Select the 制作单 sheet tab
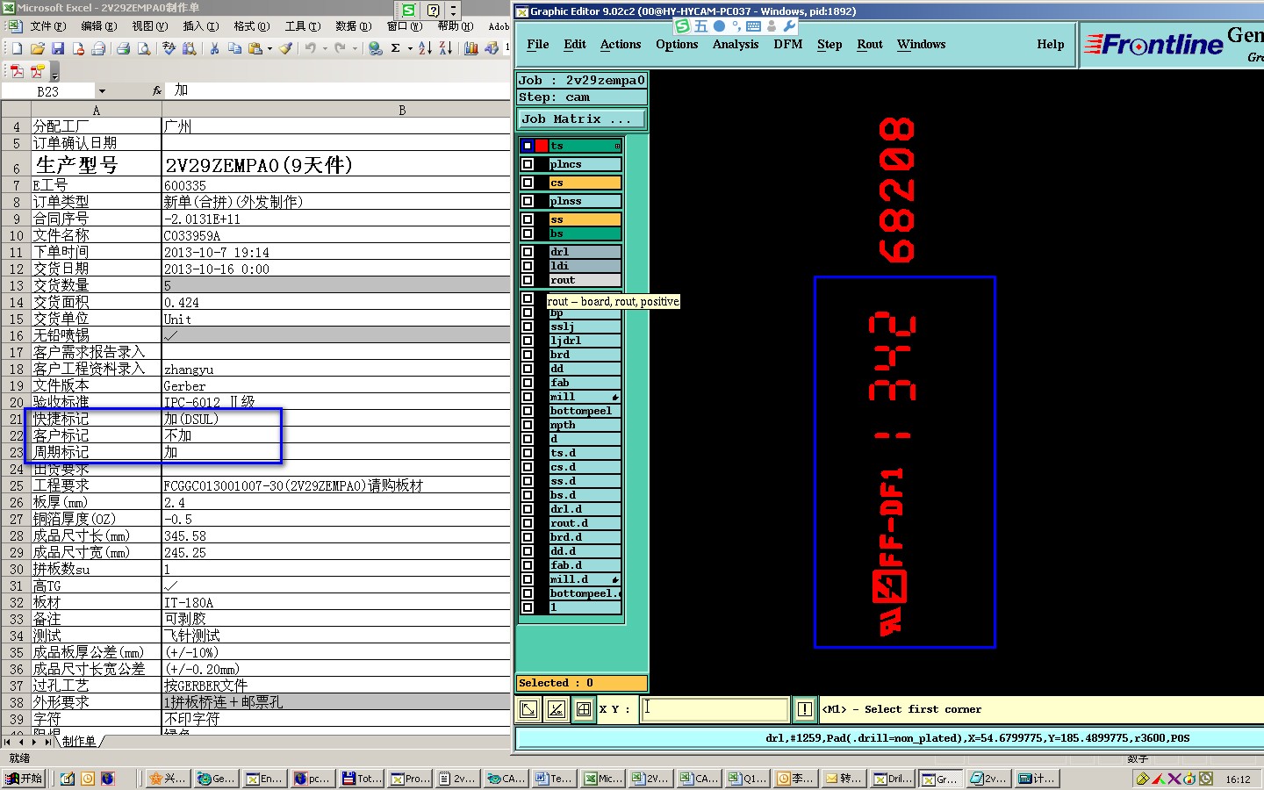Image resolution: width=1264 pixels, height=790 pixels. (x=79, y=742)
